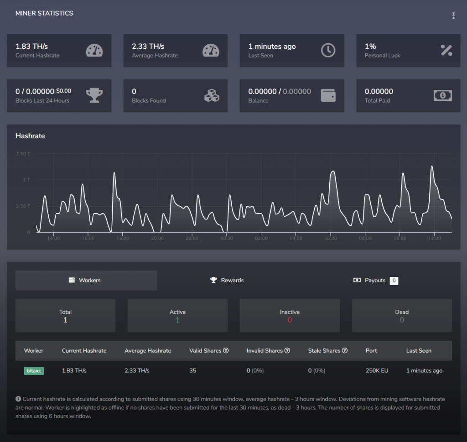Open the miner statistics options menu
The image size is (467, 442).
point(453,15)
